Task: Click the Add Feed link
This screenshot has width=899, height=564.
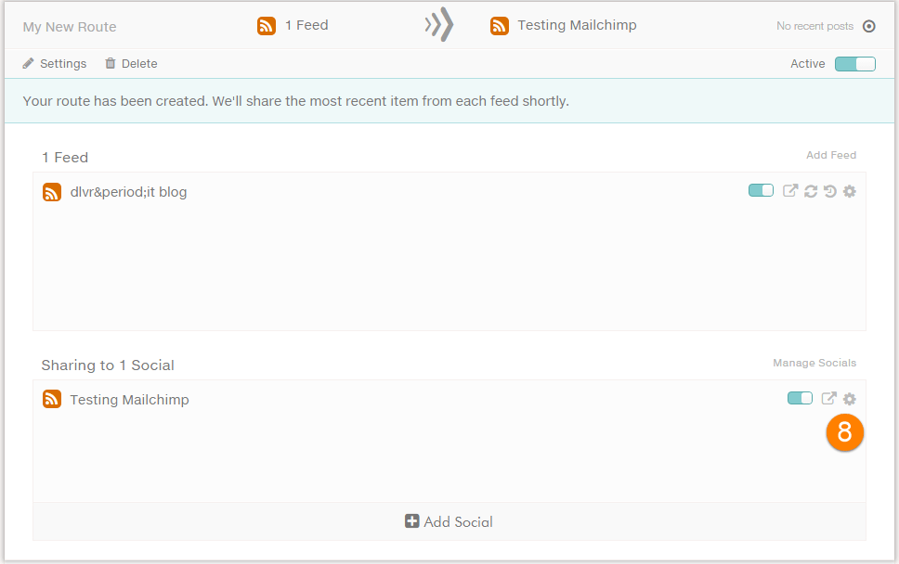Action: [x=831, y=155]
